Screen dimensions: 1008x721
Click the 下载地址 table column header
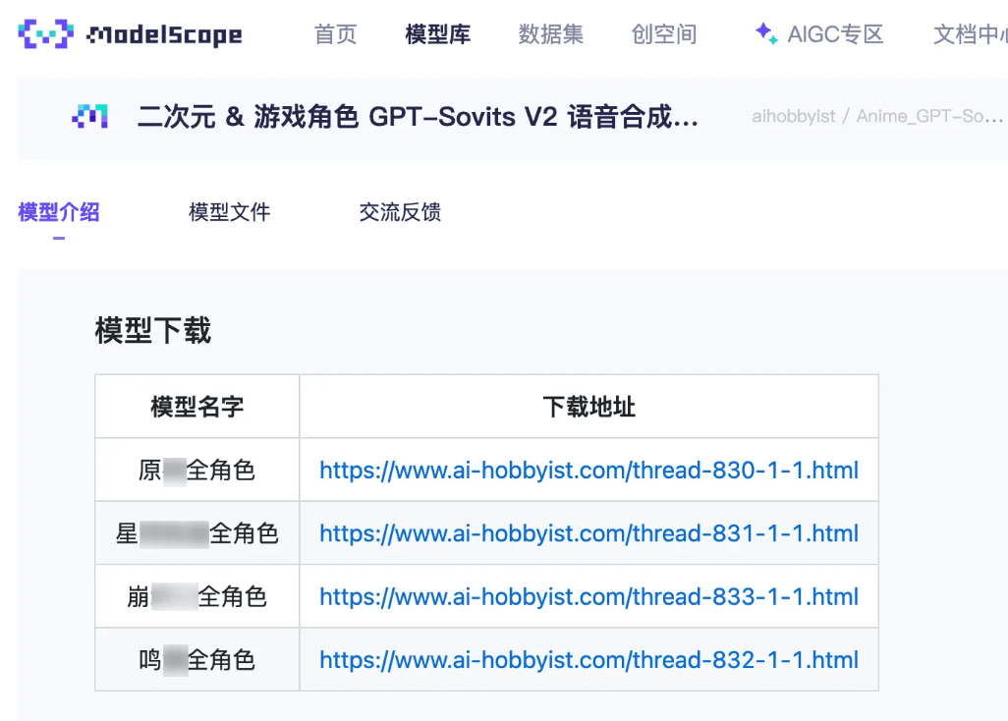tap(588, 407)
